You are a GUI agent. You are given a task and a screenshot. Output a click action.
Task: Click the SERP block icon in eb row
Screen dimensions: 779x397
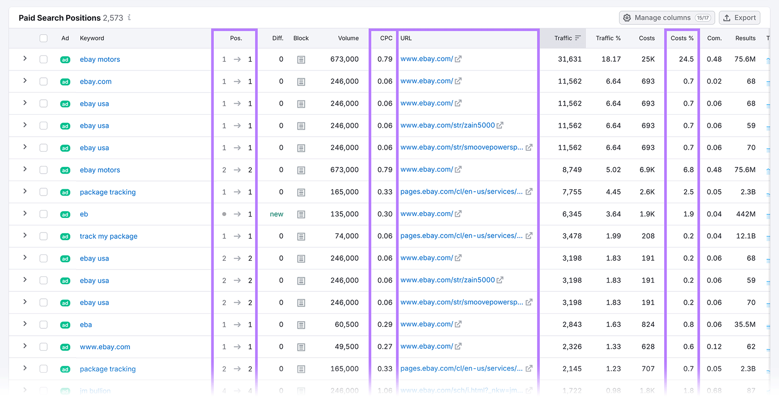[x=301, y=214]
